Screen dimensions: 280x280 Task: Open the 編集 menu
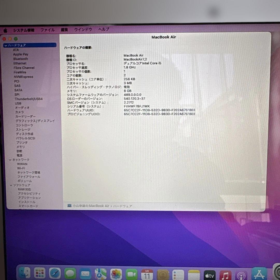pos(65,30)
